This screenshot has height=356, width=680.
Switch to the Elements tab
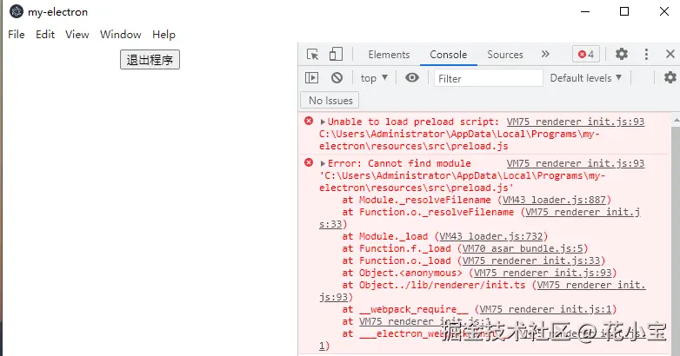pyautogui.click(x=389, y=55)
